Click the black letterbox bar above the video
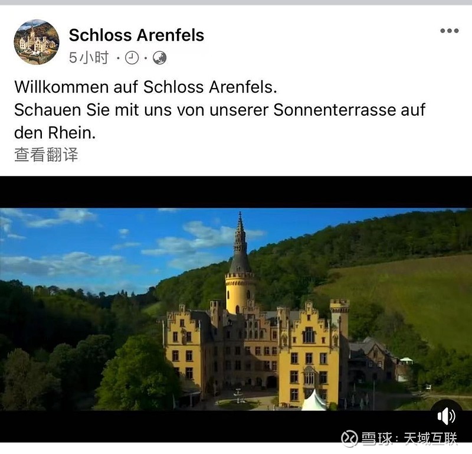This screenshot has height=454, width=472. coord(236,192)
